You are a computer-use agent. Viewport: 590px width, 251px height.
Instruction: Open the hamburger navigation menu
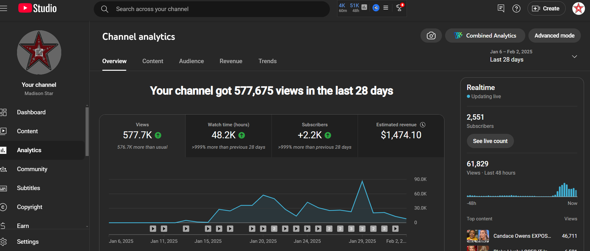3,9
